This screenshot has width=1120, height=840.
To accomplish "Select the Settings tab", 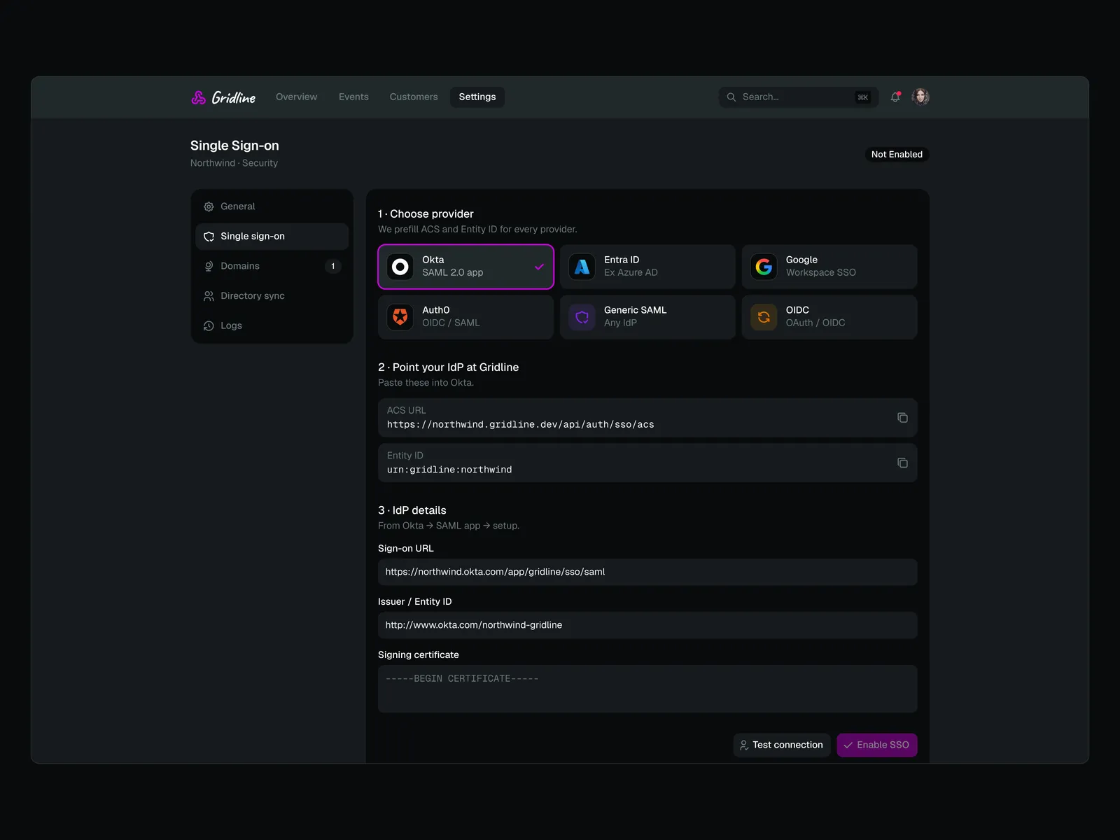I will (x=477, y=97).
